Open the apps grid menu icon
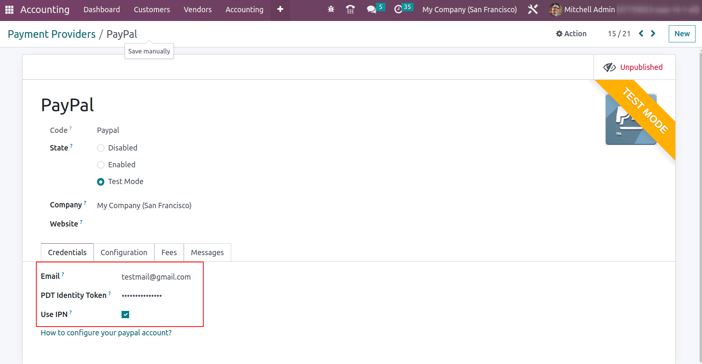This screenshot has height=364, width=702. click(x=9, y=10)
